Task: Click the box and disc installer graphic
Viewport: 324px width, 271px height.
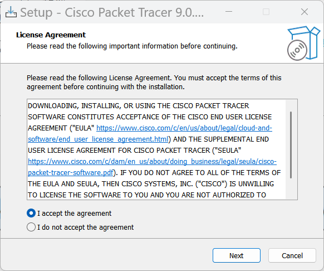Action: pos(303,43)
